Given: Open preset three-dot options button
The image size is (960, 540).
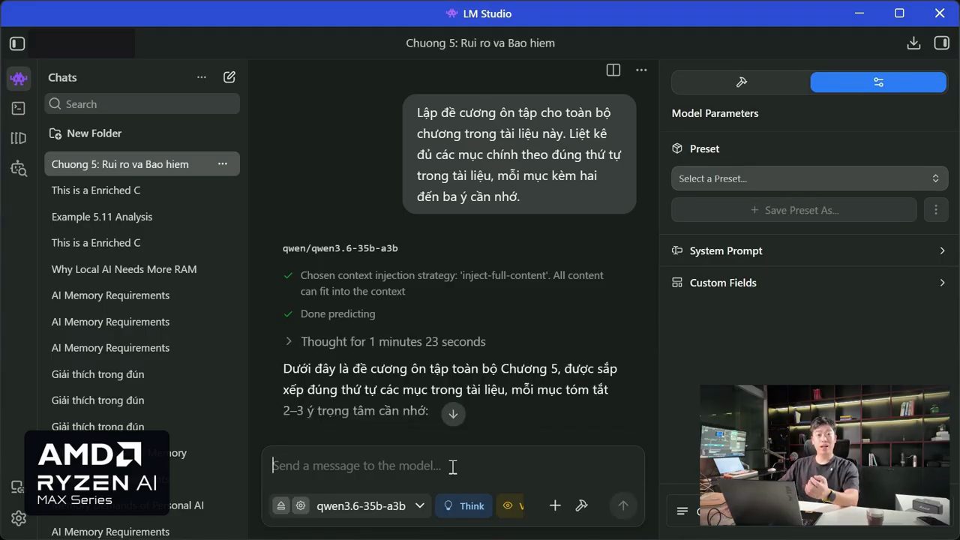Looking at the screenshot, I should coord(935,210).
